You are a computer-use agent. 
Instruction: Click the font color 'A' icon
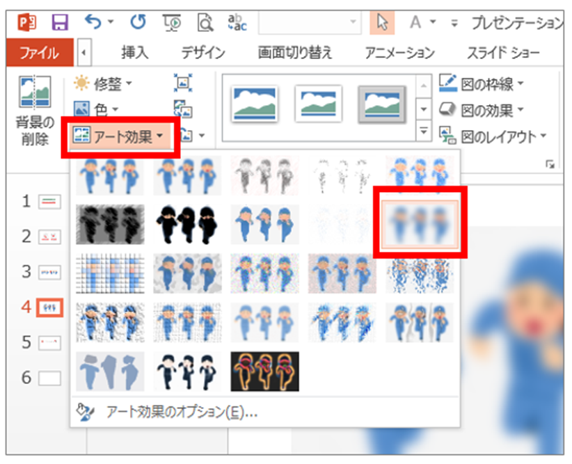pos(415,22)
